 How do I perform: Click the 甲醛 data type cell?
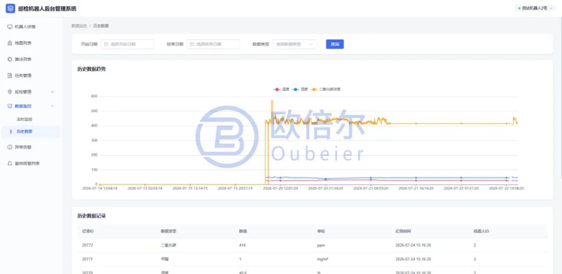[164, 259]
